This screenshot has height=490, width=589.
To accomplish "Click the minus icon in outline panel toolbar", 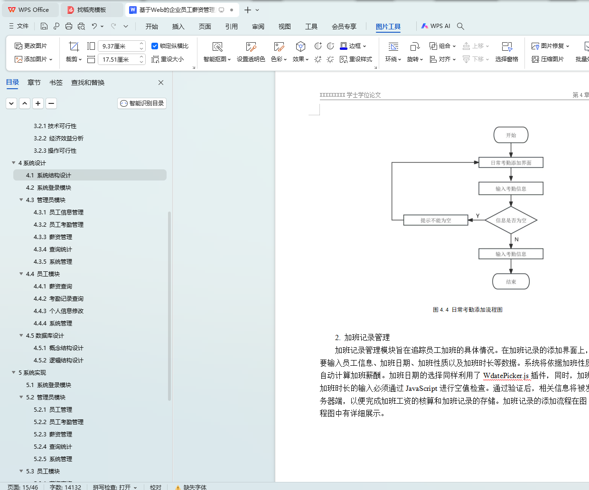I will click(51, 103).
